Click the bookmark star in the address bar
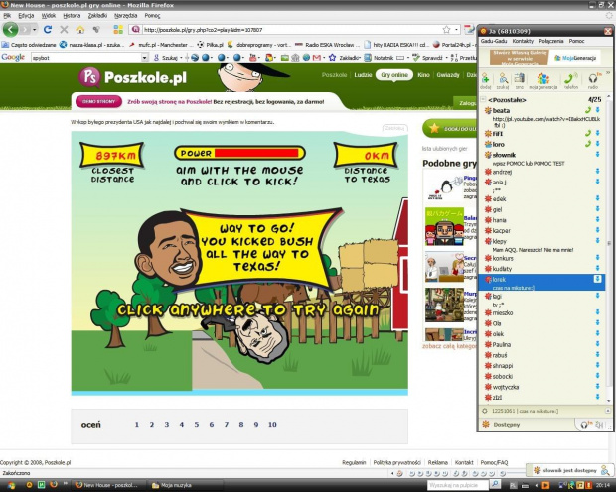The image size is (616, 492). point(446,30)
